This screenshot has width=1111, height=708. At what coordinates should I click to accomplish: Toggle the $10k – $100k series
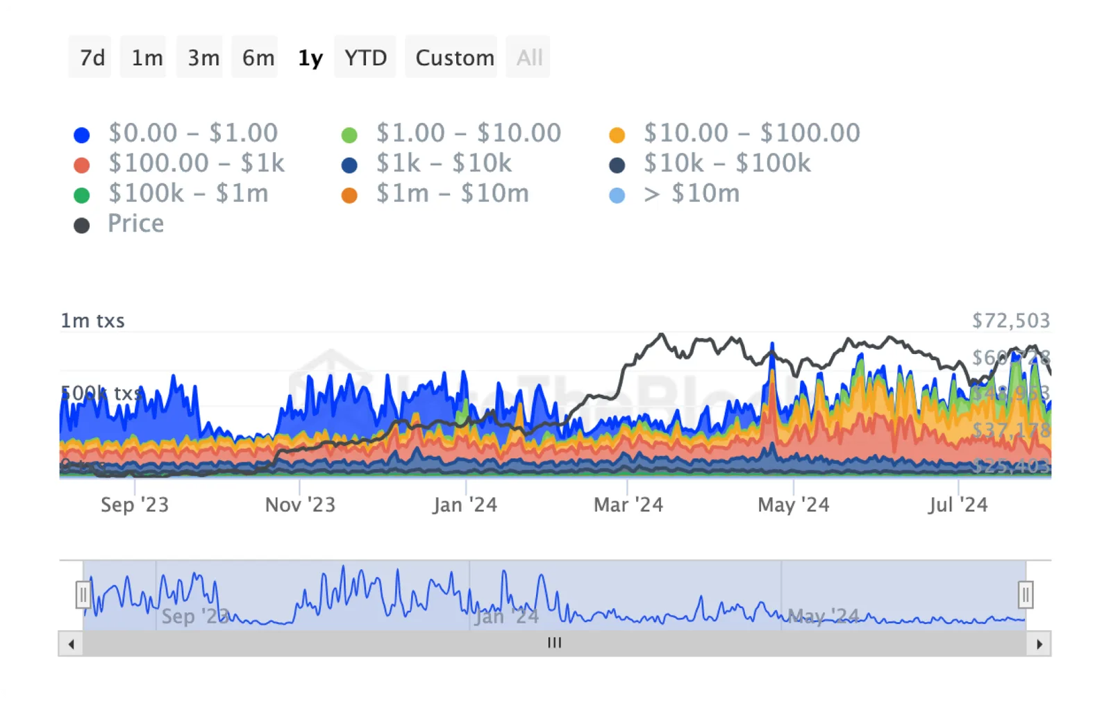coord(710,164)
